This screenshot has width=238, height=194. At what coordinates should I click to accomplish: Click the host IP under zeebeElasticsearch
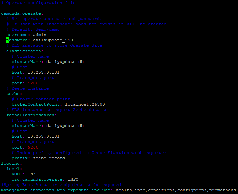pos(44,136)
